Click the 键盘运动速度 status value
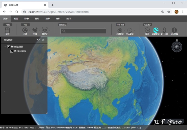The width and height of the screenshot is (187, 130). point(124,127)
